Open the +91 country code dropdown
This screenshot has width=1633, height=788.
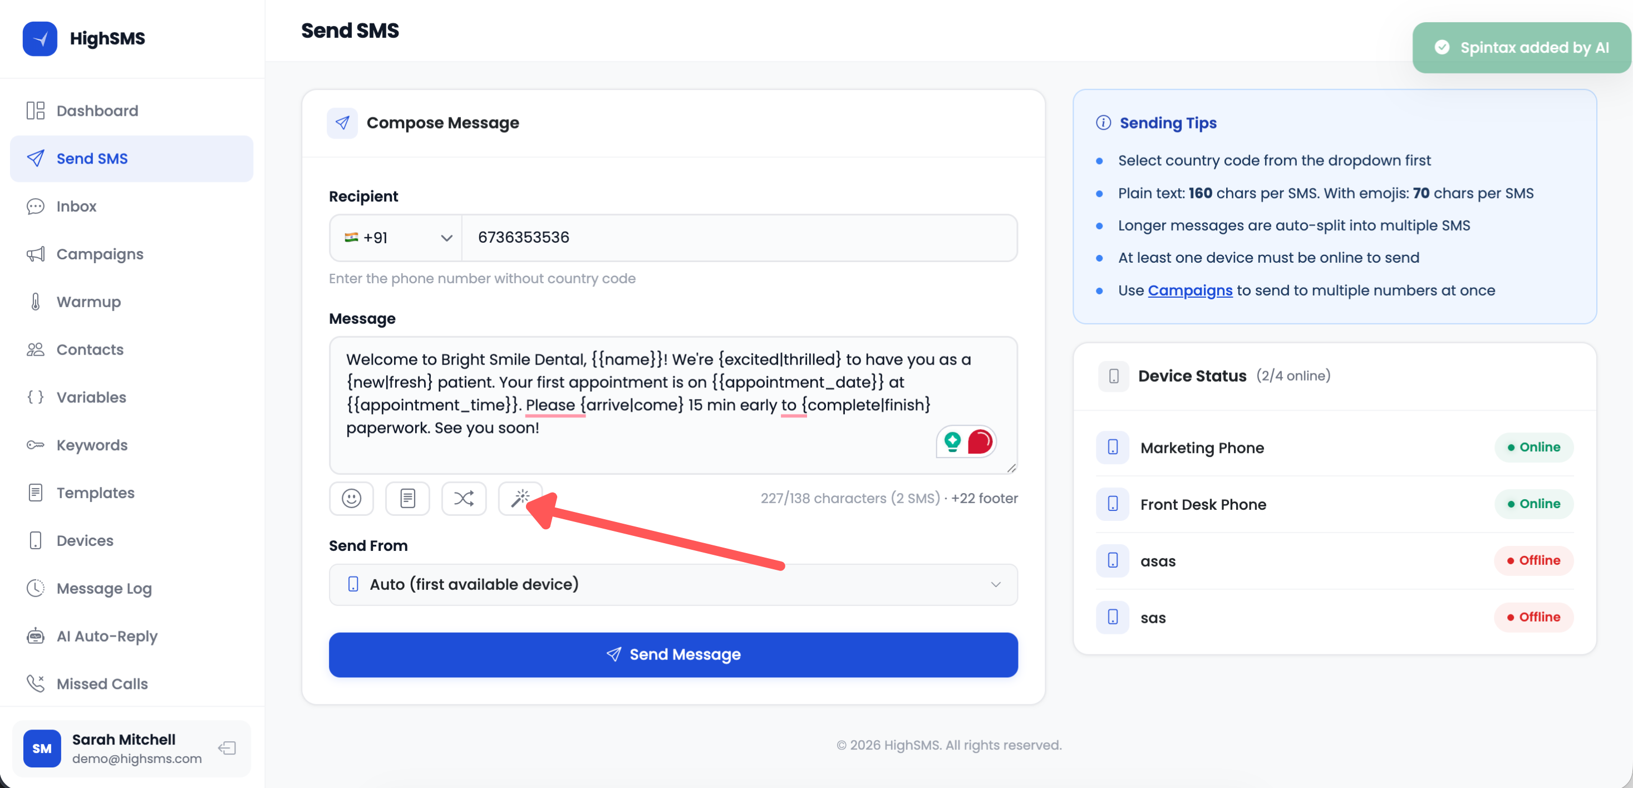pos(397,238)
